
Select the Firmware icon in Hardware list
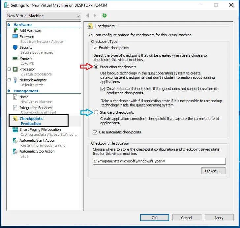click(x=15, y=37)
